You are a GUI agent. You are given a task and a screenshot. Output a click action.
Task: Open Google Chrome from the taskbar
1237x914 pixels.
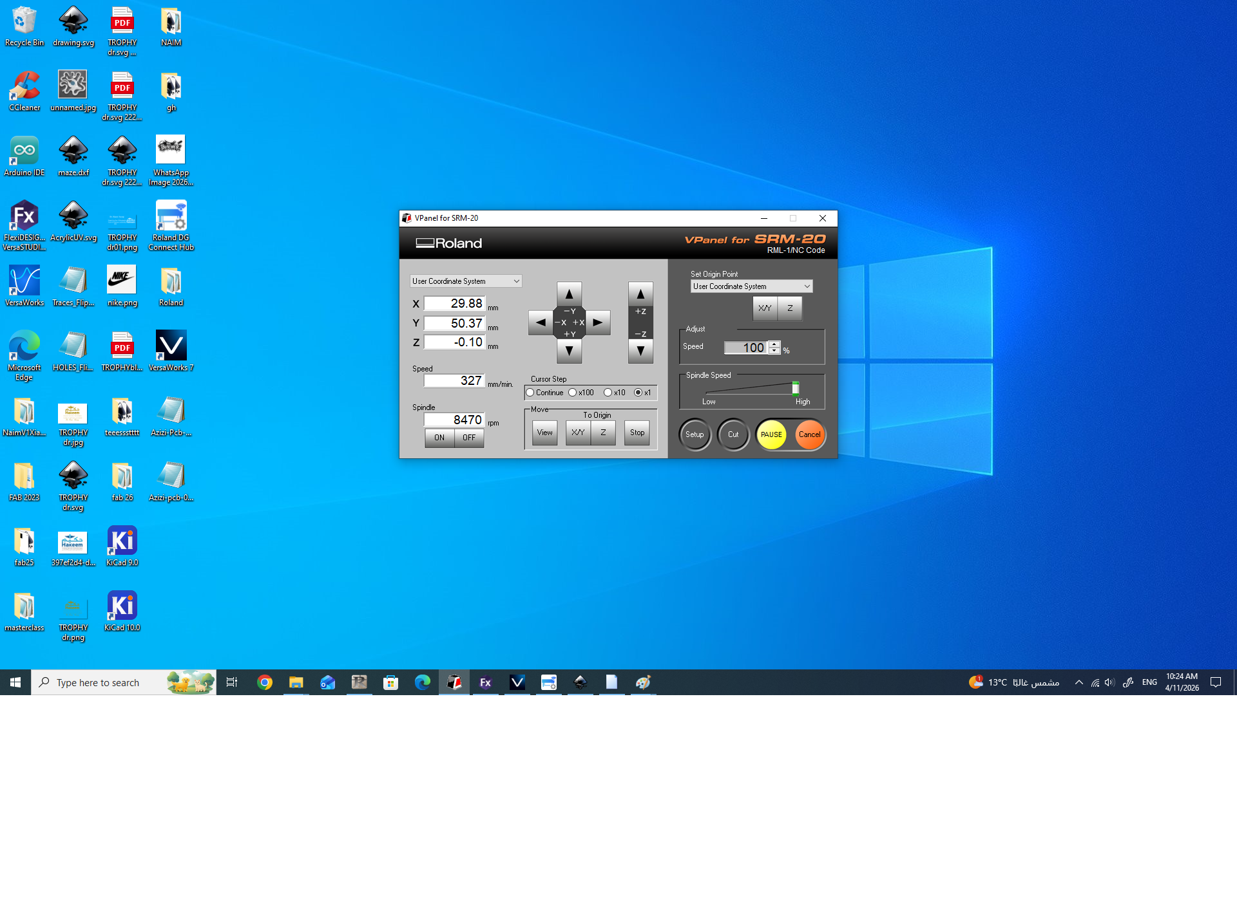264,682
